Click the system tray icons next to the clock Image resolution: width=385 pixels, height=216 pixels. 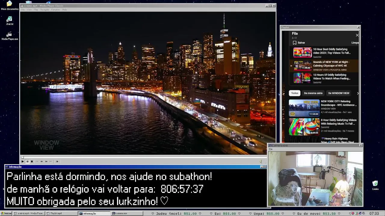click(x=358, y=213)
